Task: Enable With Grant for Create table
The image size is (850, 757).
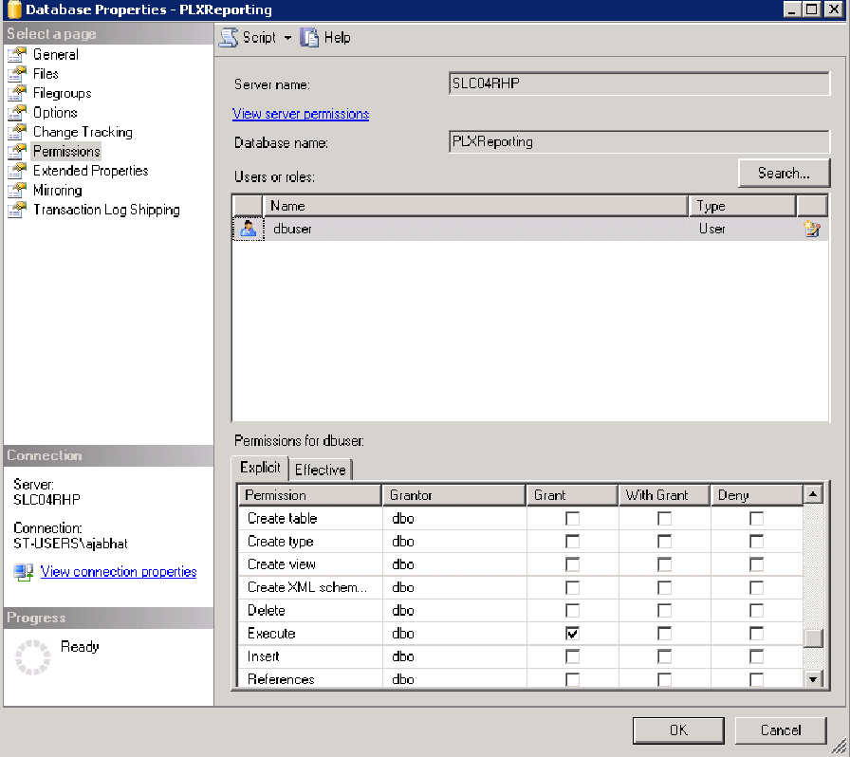Action: click(664, 518)
